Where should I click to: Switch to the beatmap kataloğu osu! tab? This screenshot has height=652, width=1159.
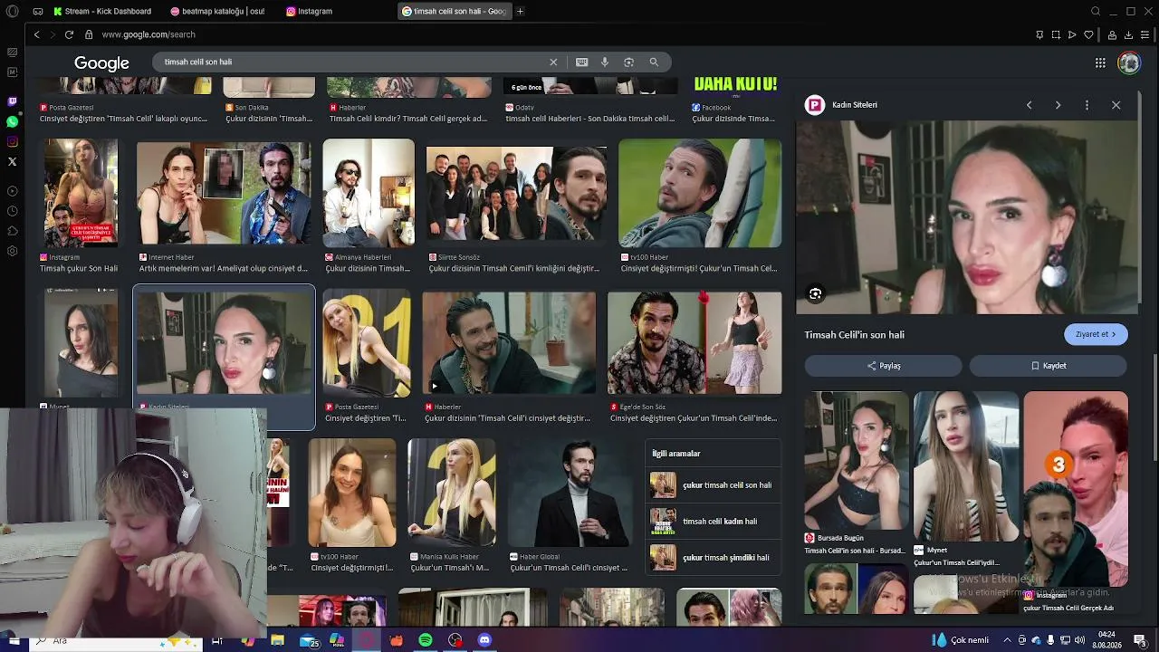pos(217,11)
